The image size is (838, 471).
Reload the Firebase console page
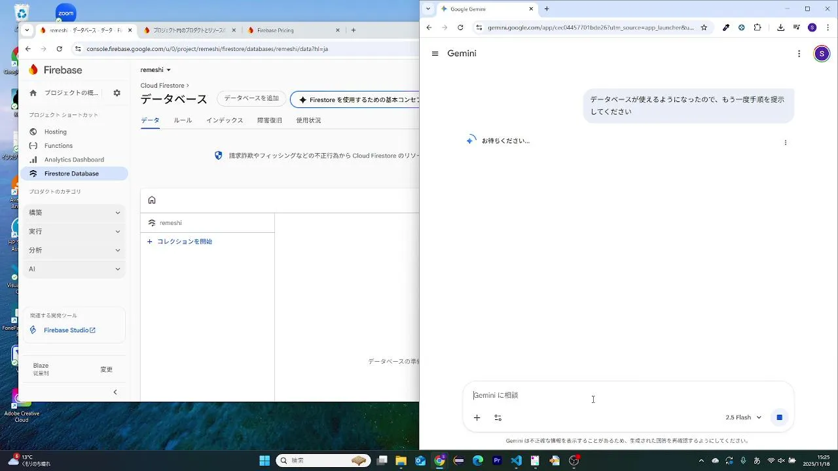(x=60, y=49)
